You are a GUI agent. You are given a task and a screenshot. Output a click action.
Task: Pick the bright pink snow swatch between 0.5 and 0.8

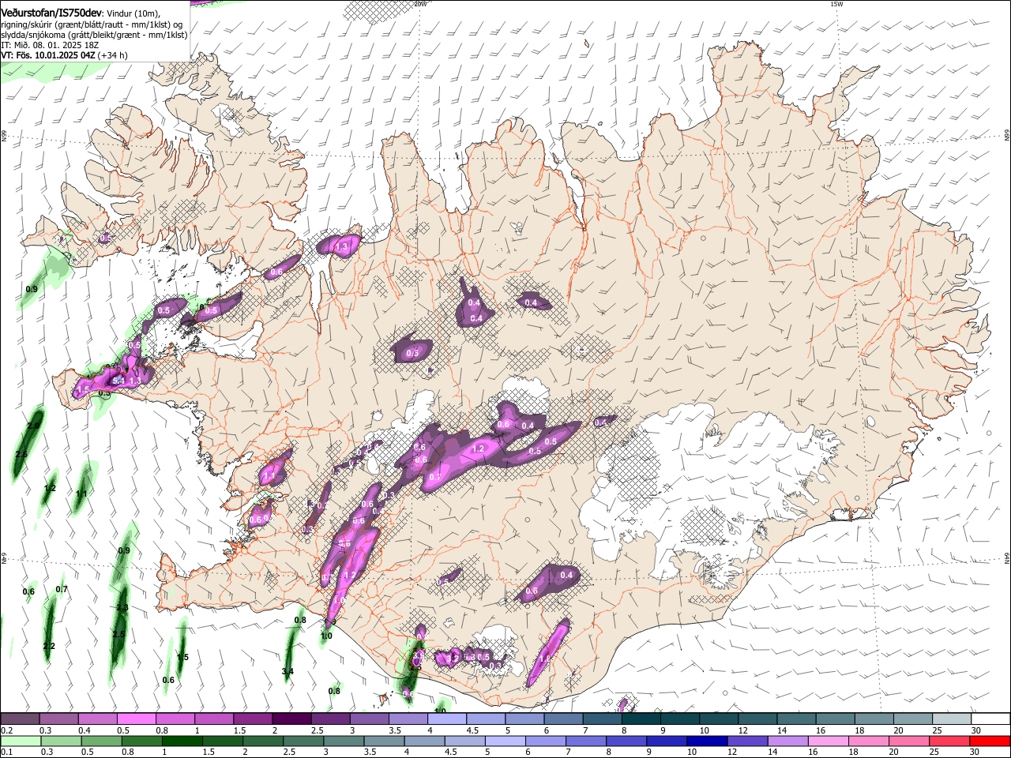[135, 719]
